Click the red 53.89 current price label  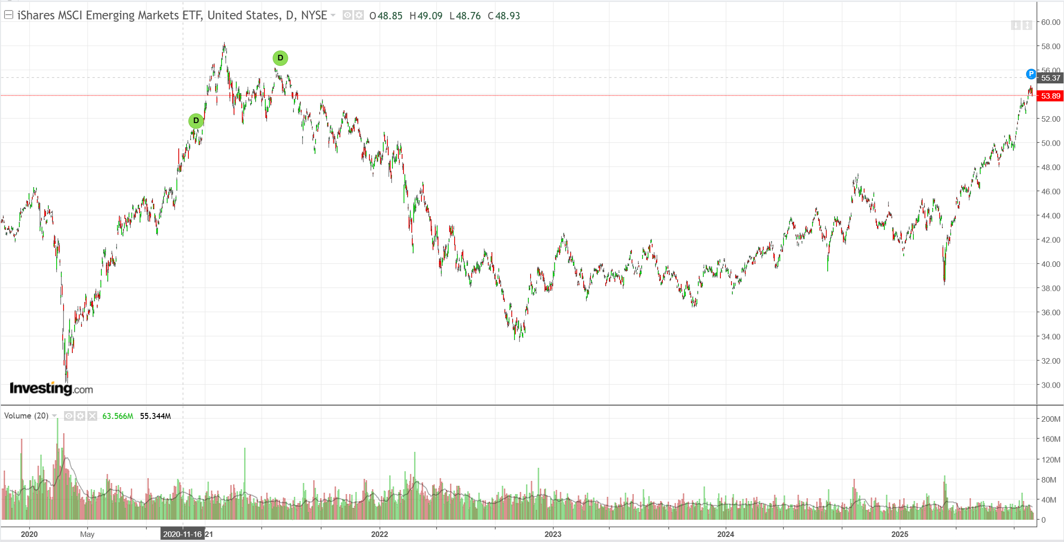pos(1050,96)
